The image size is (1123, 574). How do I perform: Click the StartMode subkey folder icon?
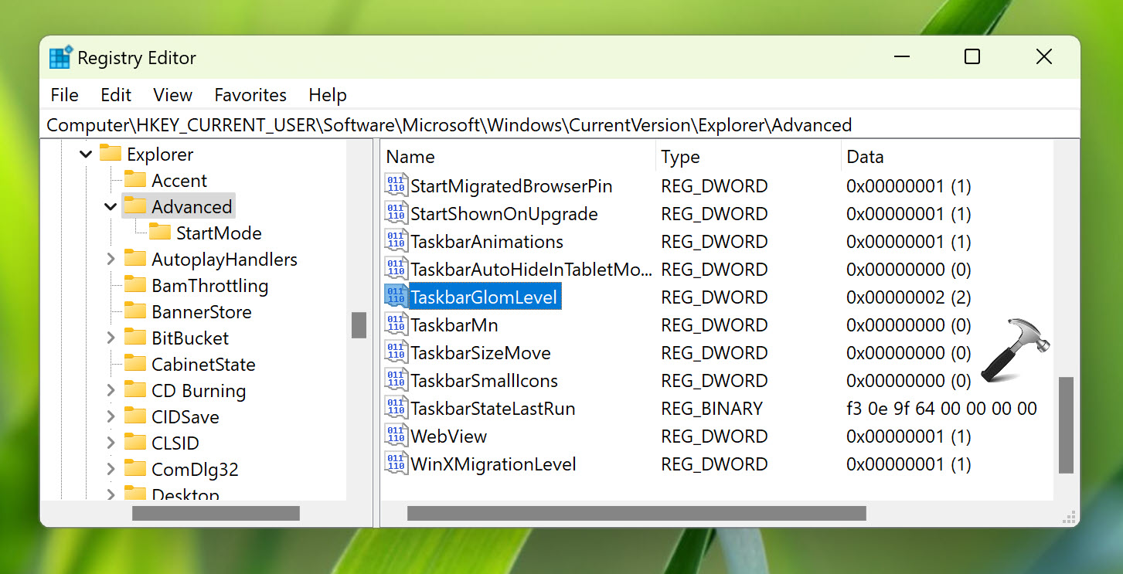(x=160, y=233)
